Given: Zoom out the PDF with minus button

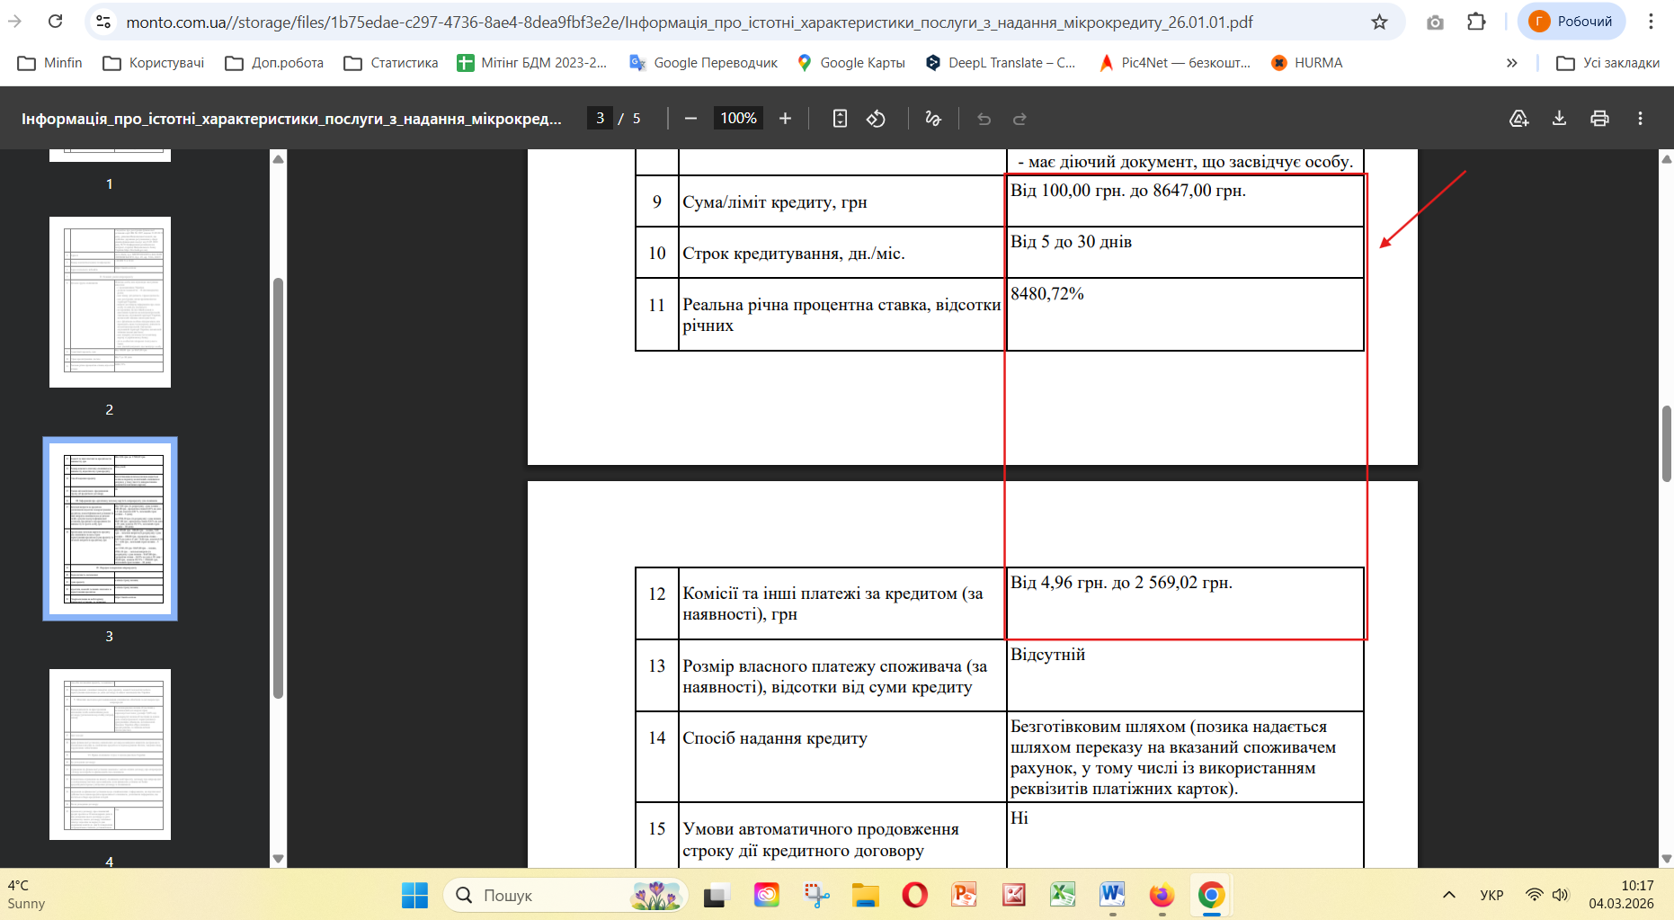Looking at the screenshot, I should tap(690, 118).
